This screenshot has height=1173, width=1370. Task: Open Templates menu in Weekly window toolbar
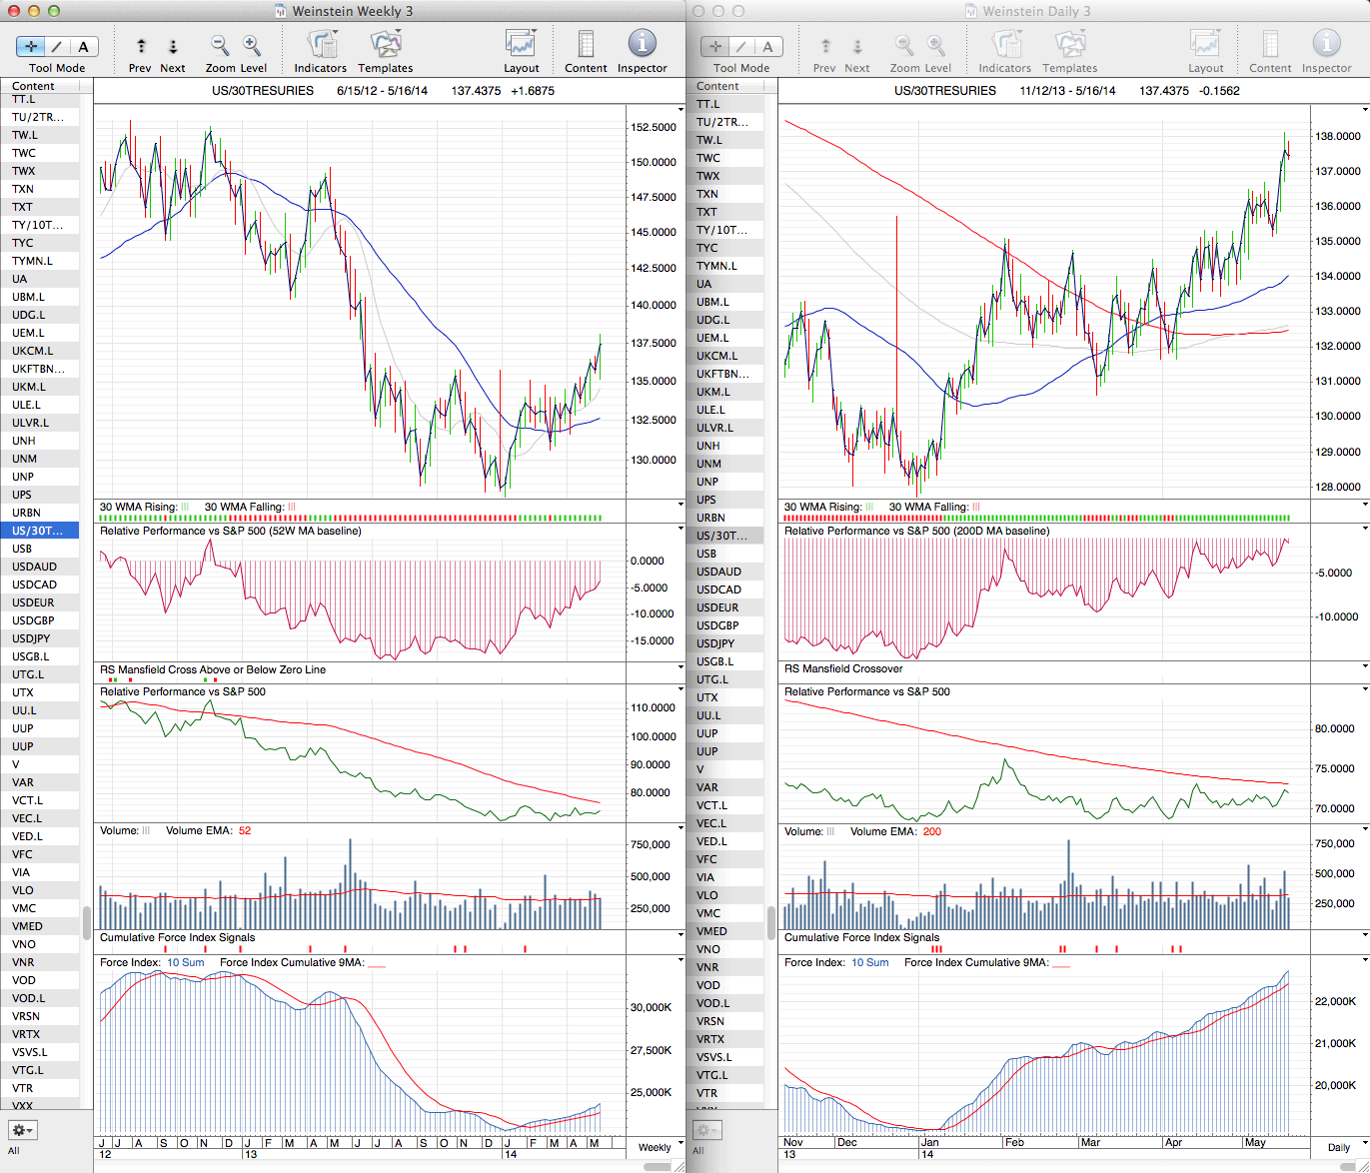[x=385, y=45]
